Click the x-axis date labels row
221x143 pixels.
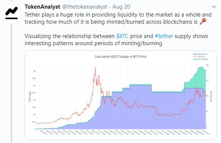tap(122, 132)
